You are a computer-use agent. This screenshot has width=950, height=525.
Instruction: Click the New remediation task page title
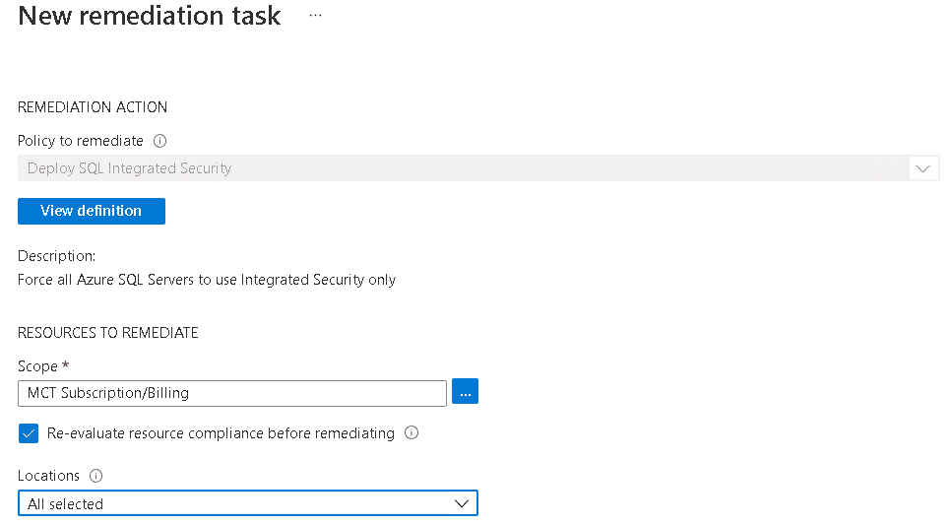[x=150, y=16]
